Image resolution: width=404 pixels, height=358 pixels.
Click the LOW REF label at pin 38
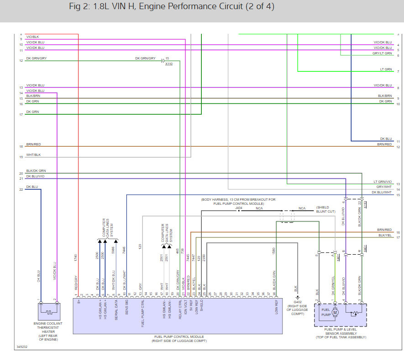point(277,307)
